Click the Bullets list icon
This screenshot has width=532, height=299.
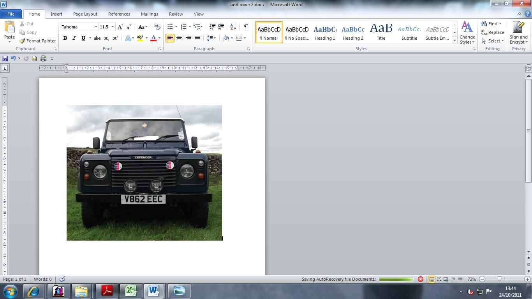(170, 27)
